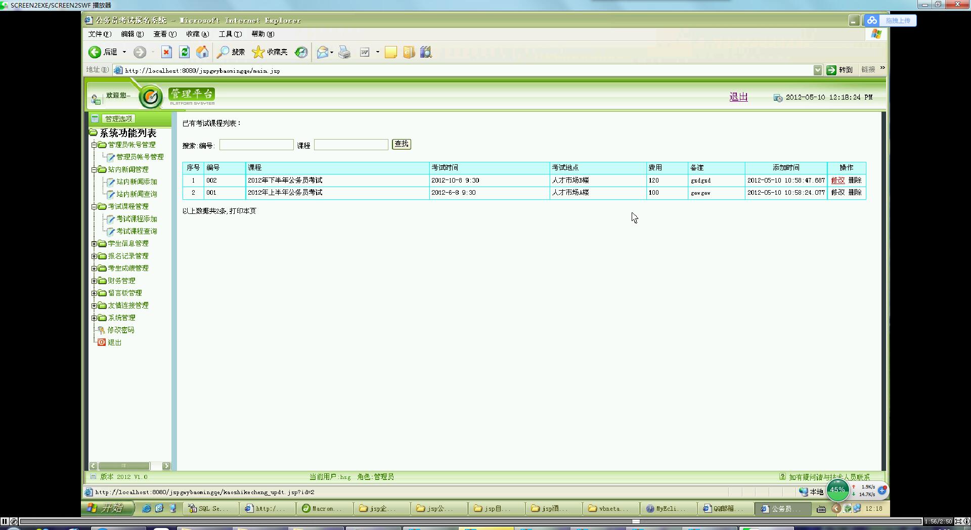Image resolution: width=971 pixels, height=530 pixels.
Task: Click the yellow note toolbar icon
Action: tap(391, 52)
